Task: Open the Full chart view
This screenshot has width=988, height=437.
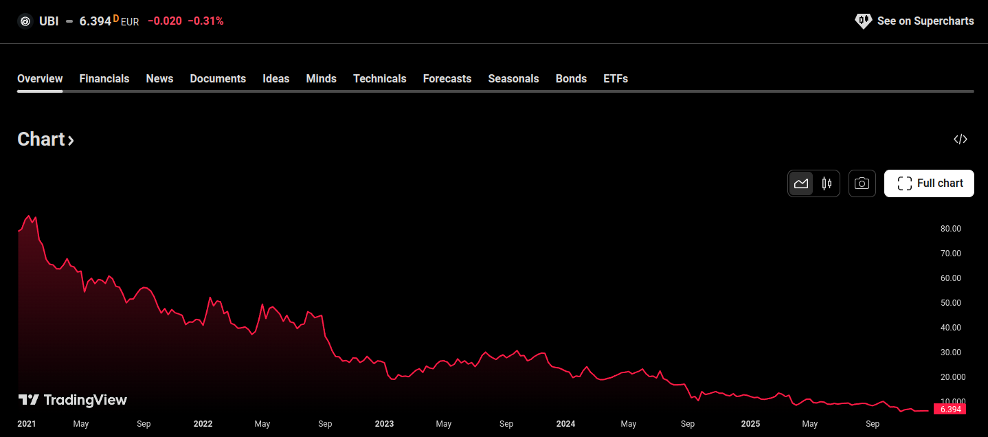Action: tap(929, 183)
